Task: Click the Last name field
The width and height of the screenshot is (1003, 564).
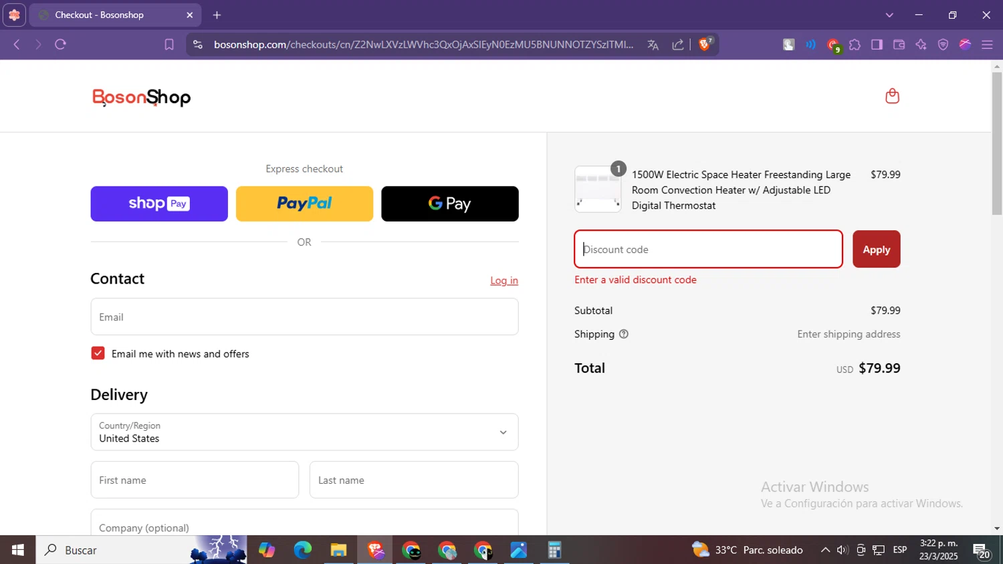Action: tap(414, 480)
